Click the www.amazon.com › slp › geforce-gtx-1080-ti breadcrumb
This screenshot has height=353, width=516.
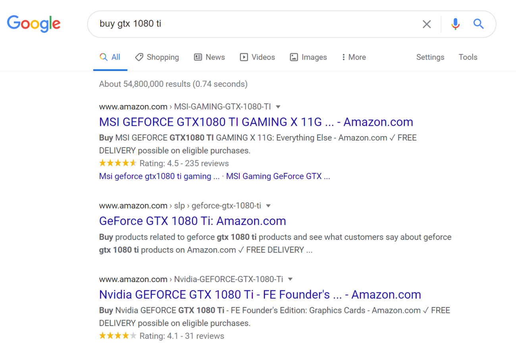pos(180,205)
